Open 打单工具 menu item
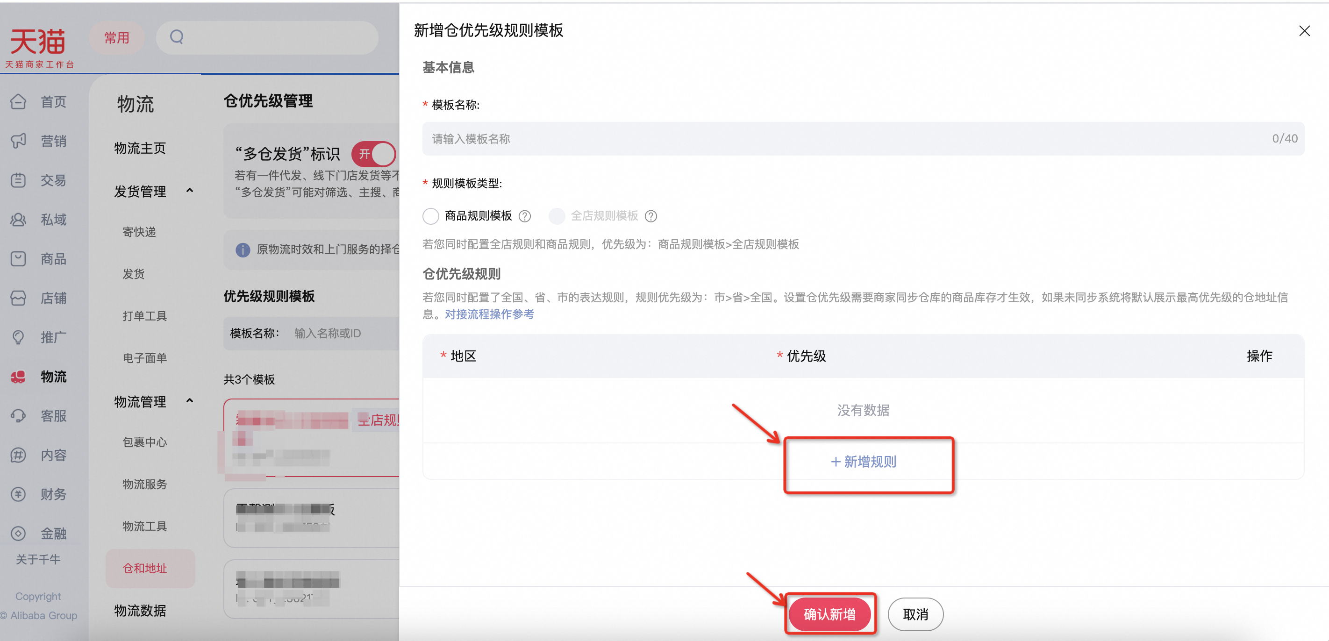Screen dimensions: 1329x641 145,316
